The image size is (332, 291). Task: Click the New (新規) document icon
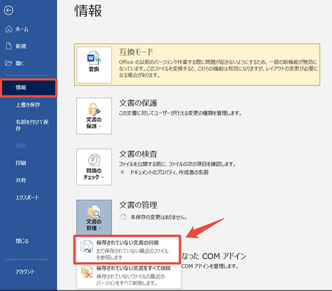pos(8,46)
